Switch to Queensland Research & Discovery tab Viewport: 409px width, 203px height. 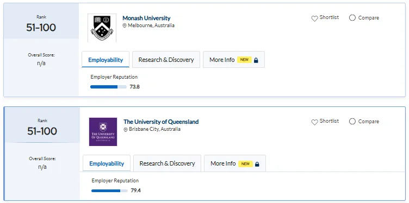pos(167,163)
